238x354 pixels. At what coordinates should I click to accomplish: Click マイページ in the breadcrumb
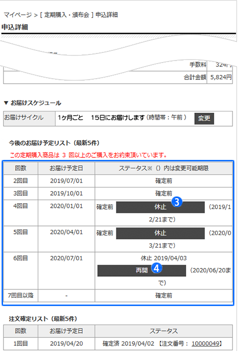18,15
